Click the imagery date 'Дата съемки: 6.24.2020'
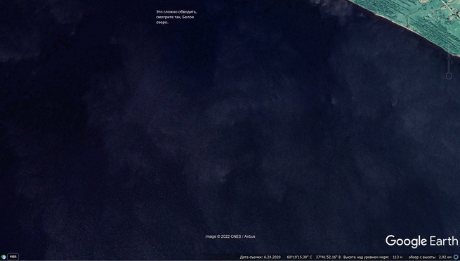This screenshot has width=460, height=261. (x=261, y=257)
